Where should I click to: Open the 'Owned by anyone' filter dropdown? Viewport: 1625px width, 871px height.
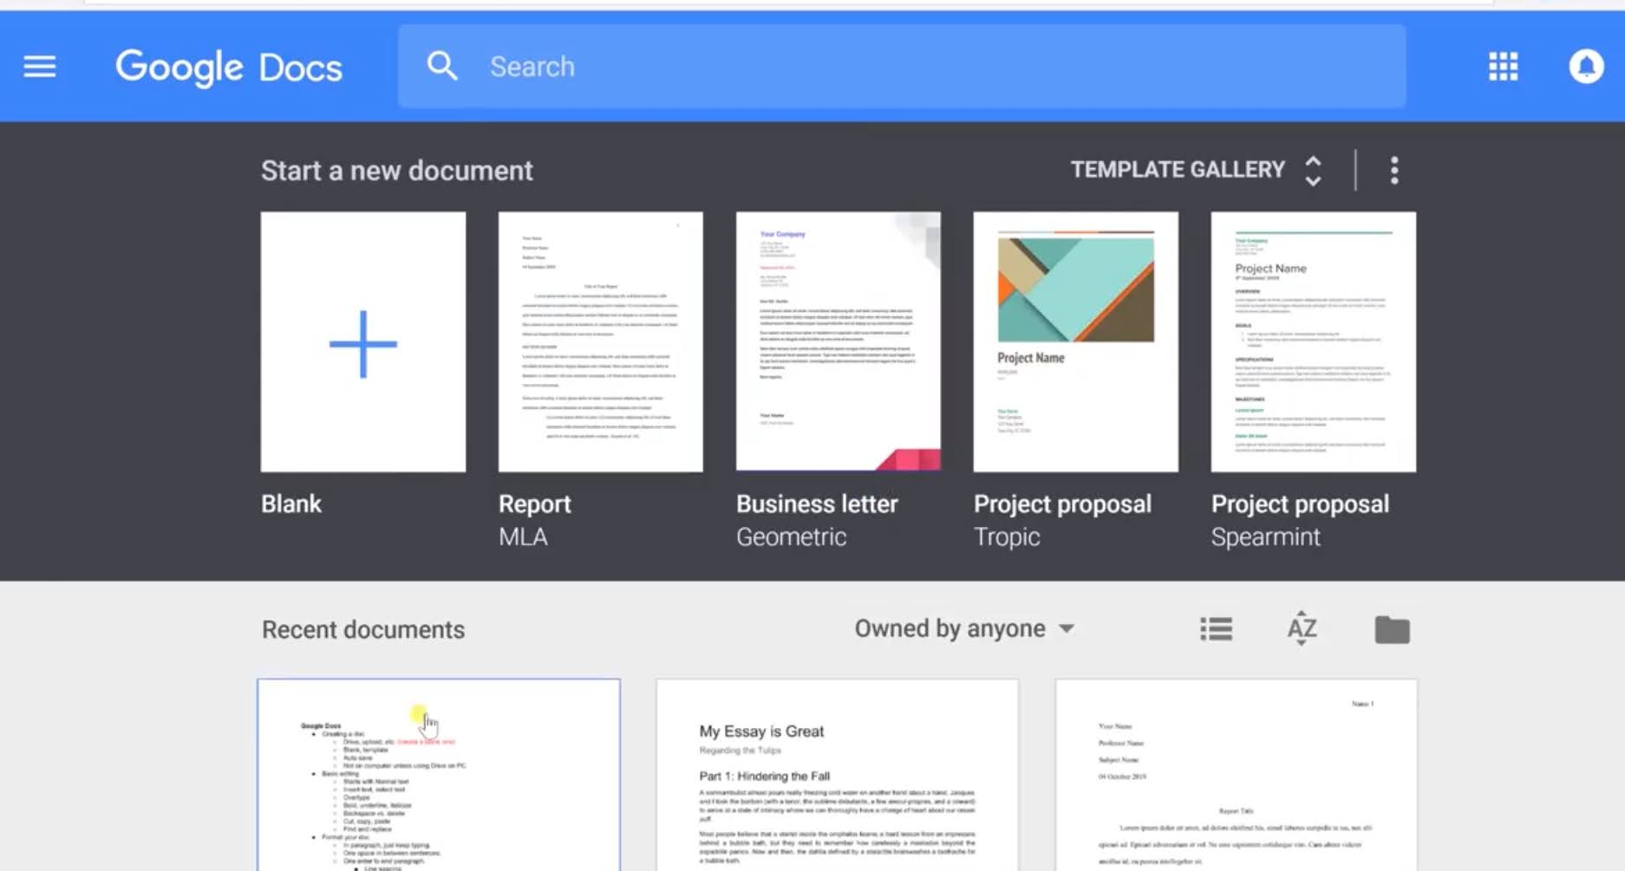(x=964, y=628)
